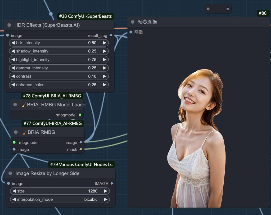271x215 pixels.
Task: Click the image output connector on BRIA RMBG
Action: point(81,142)
